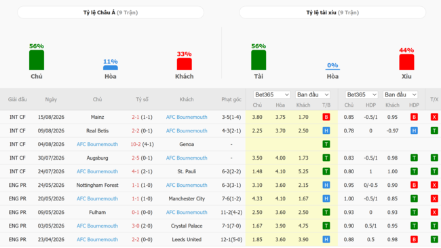
Task: Click green T T/B badge in Genoa row
Action: point(326,144)
